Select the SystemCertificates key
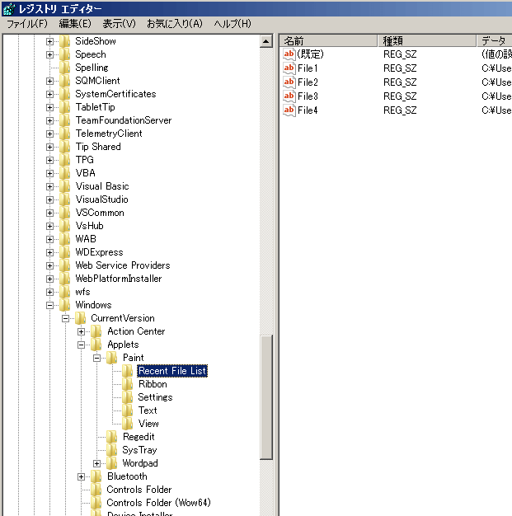The image size is (512, 516). tap(115, 94)
